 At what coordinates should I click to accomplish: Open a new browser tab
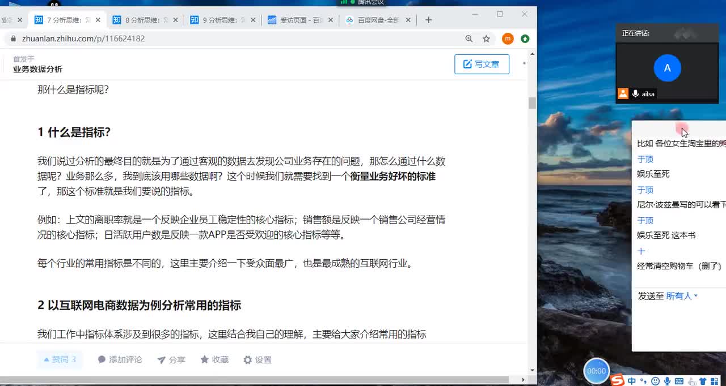428,20
